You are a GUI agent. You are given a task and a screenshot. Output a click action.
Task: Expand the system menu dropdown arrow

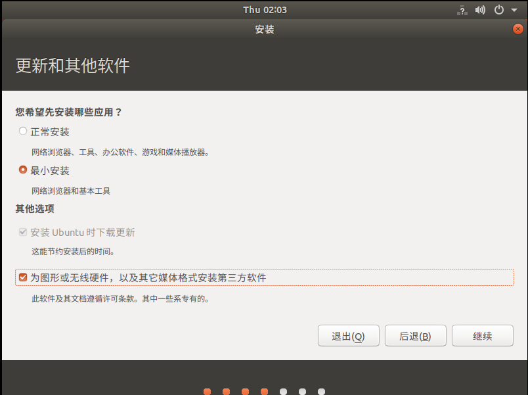pyautogui.click(x=514, y=10)
